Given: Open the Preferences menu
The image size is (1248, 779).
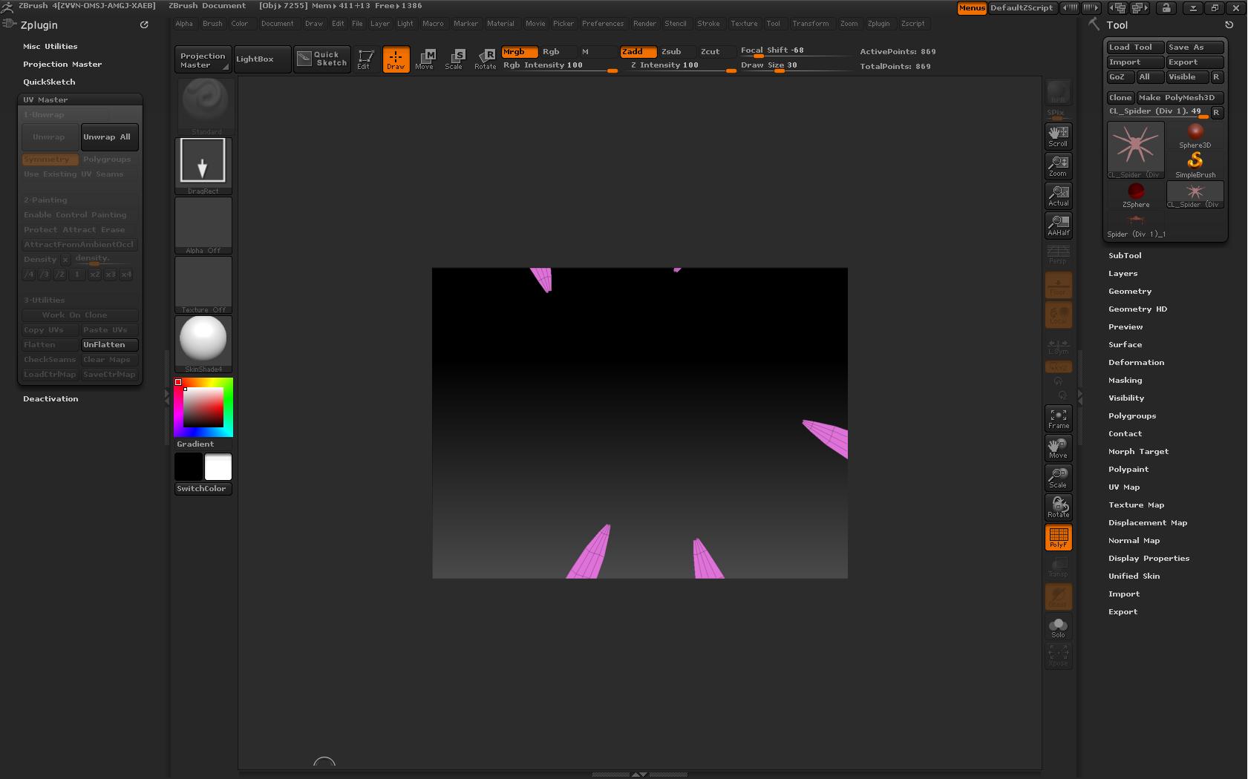Looking at the screenshot, I should [x=603, y=24].
